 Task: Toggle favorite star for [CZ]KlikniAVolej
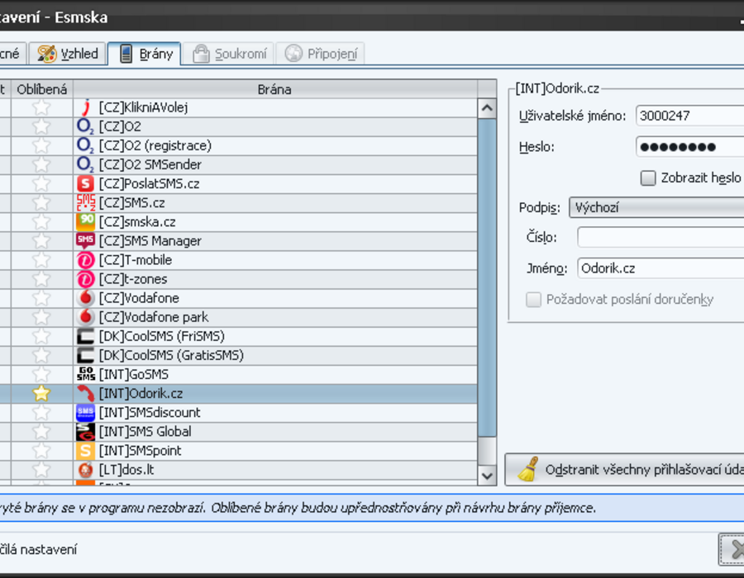pos(41,107)
